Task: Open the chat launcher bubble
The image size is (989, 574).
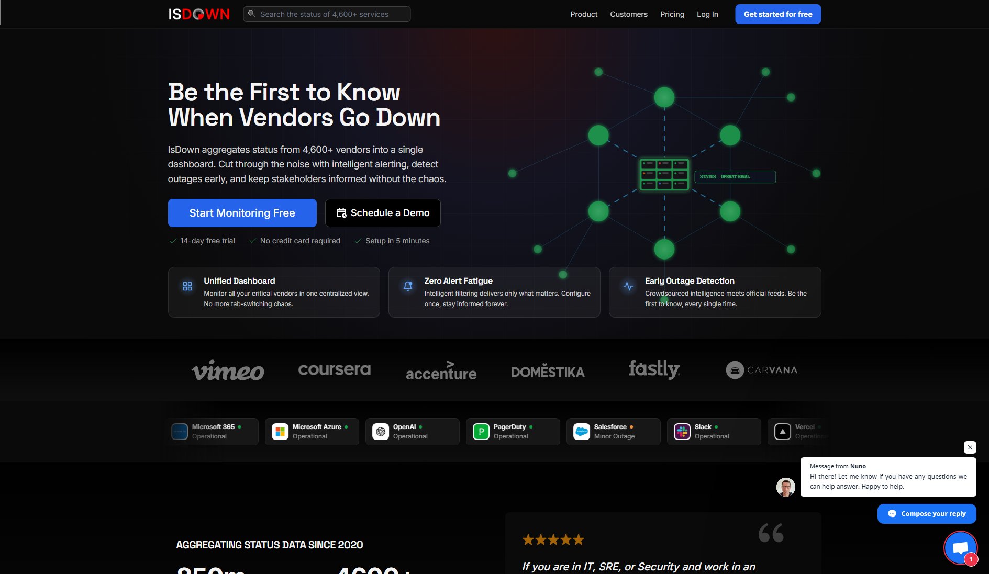Action: click(960, 547)
